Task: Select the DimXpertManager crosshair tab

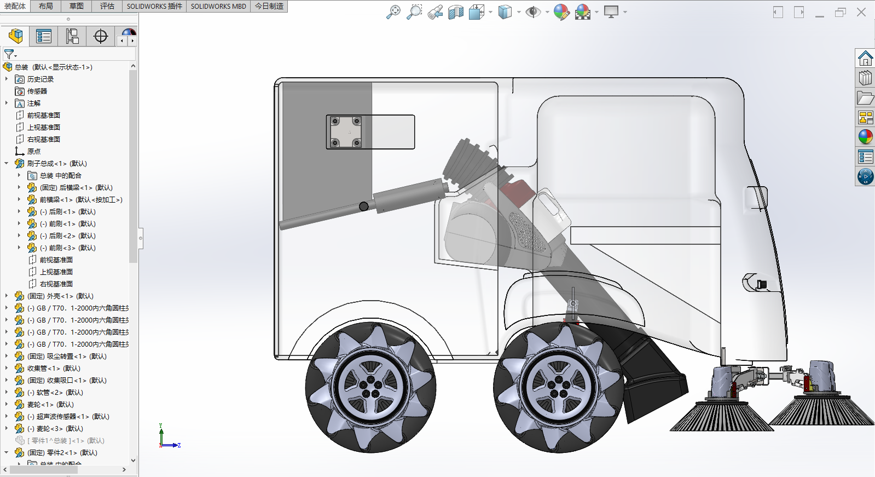Action: pos(101,37)
